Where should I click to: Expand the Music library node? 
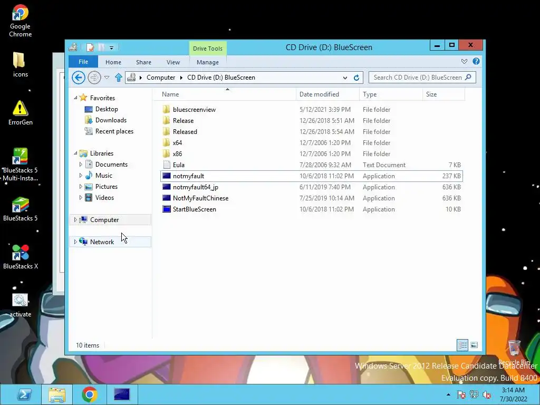pyautogui.click(x=81, y=175)
